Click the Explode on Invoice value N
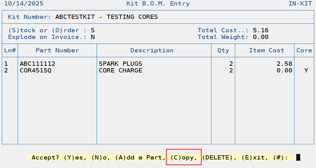Screen dimensions: 316x168 point(93,37)
